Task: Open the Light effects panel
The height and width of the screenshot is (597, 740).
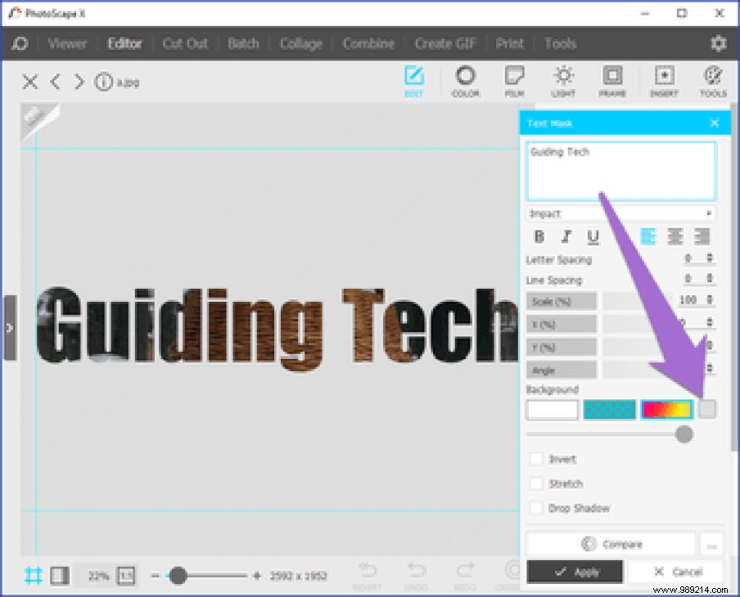Action: pos(563,81)
